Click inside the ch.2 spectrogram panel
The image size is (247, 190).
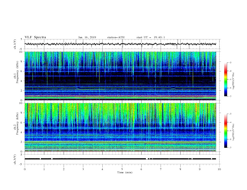tap(120, 127)
